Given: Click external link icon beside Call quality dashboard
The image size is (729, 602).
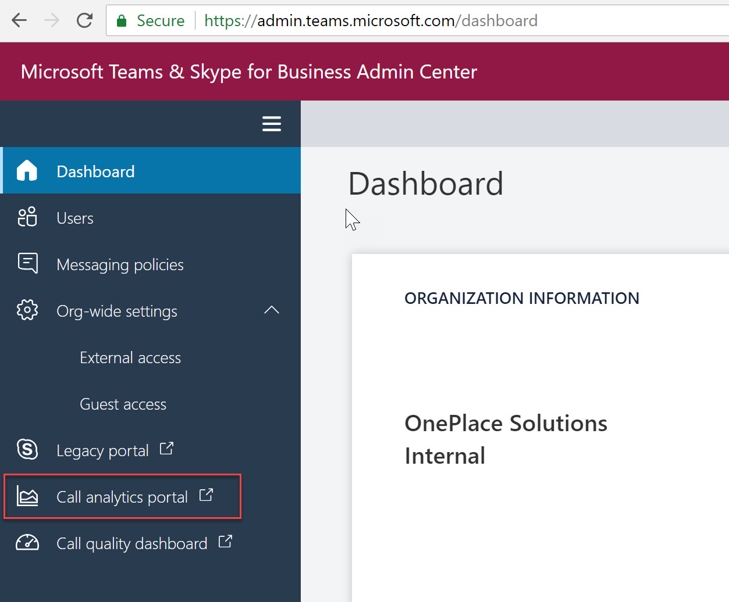Looking at the screenshot, I should pyautogui.click(x=225, y=542).
